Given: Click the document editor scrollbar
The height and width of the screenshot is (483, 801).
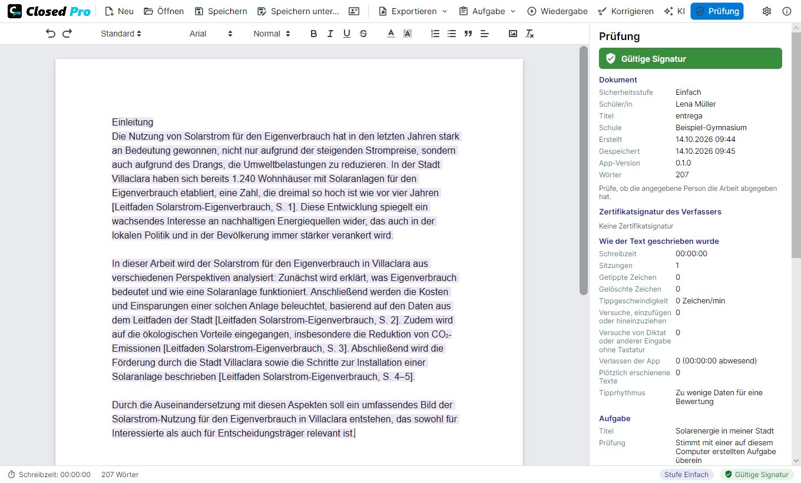Looking at the screenshot, I should coord(584,171).
